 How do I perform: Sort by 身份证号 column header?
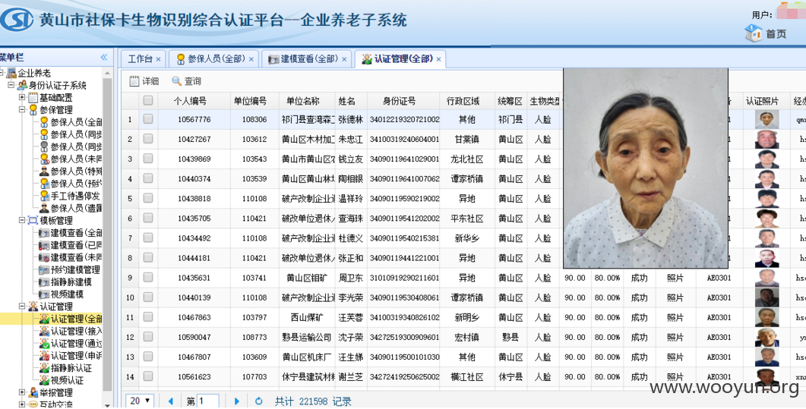tap(400, 101)
